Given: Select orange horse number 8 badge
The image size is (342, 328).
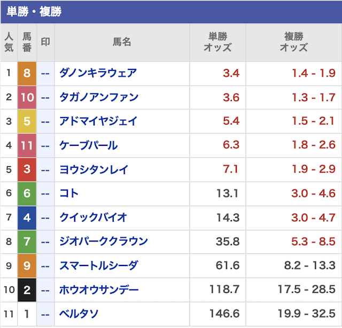Looking at the screenshot, I should pos(27,74).
